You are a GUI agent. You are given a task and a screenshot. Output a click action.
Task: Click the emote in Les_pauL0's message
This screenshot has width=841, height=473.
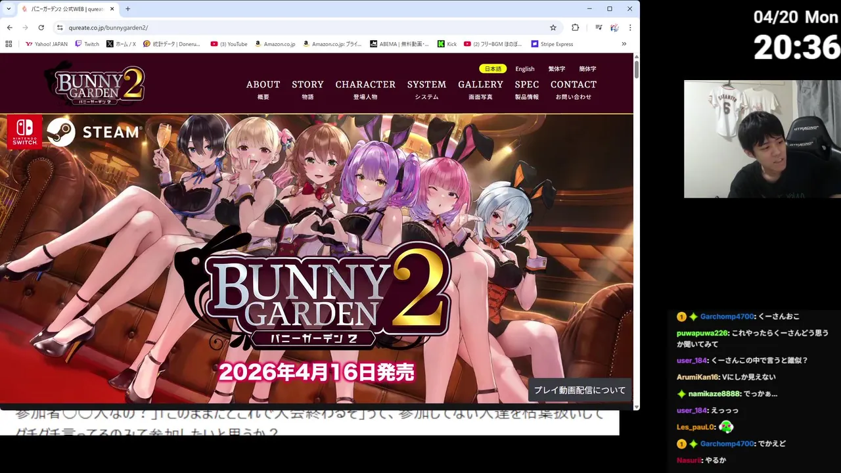point(725,426)
